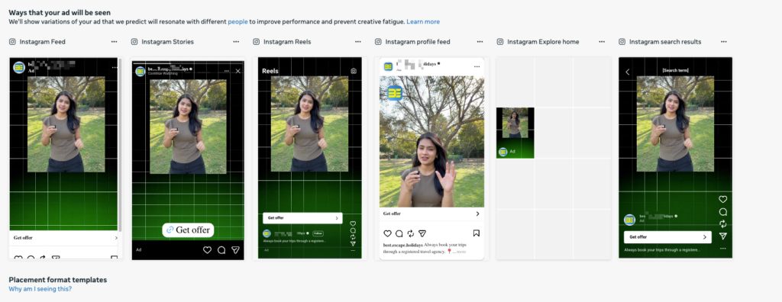Viewport: 782px width, 302px height.
Task: Click the send icon in Stories preview
Action: (x=235, y=250)
